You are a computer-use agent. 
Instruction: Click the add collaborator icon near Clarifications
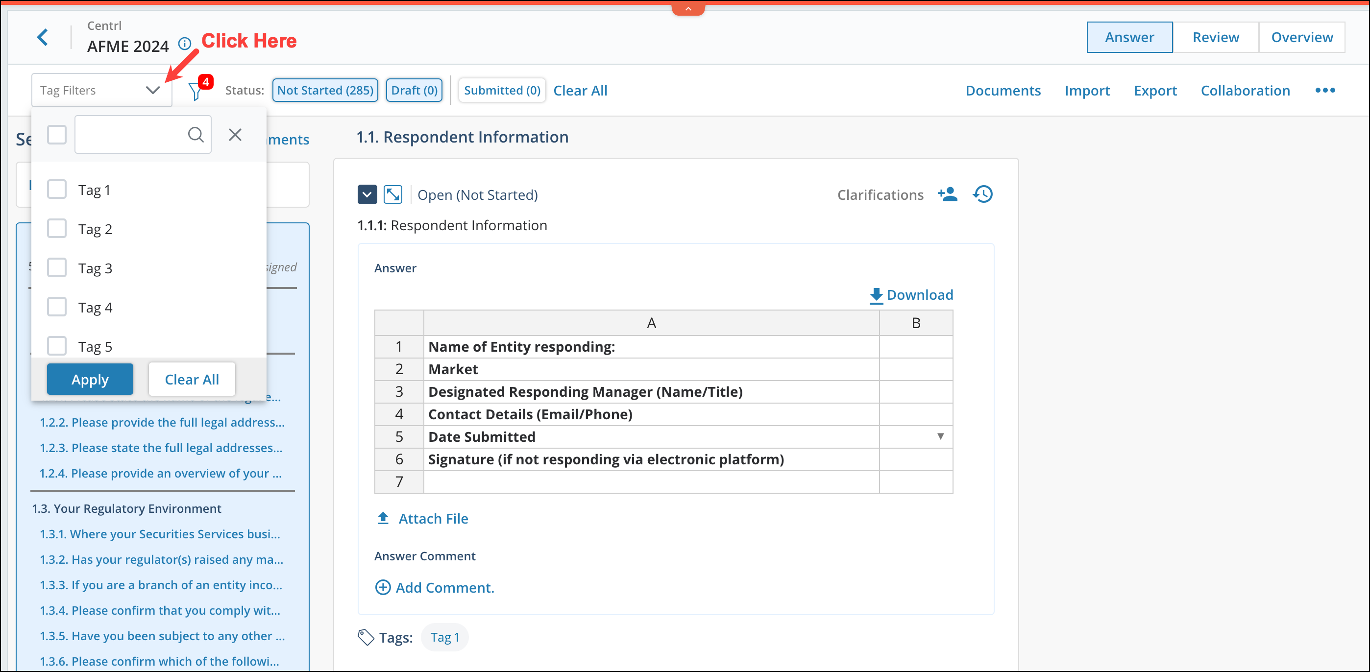click(x=948, y=194)
